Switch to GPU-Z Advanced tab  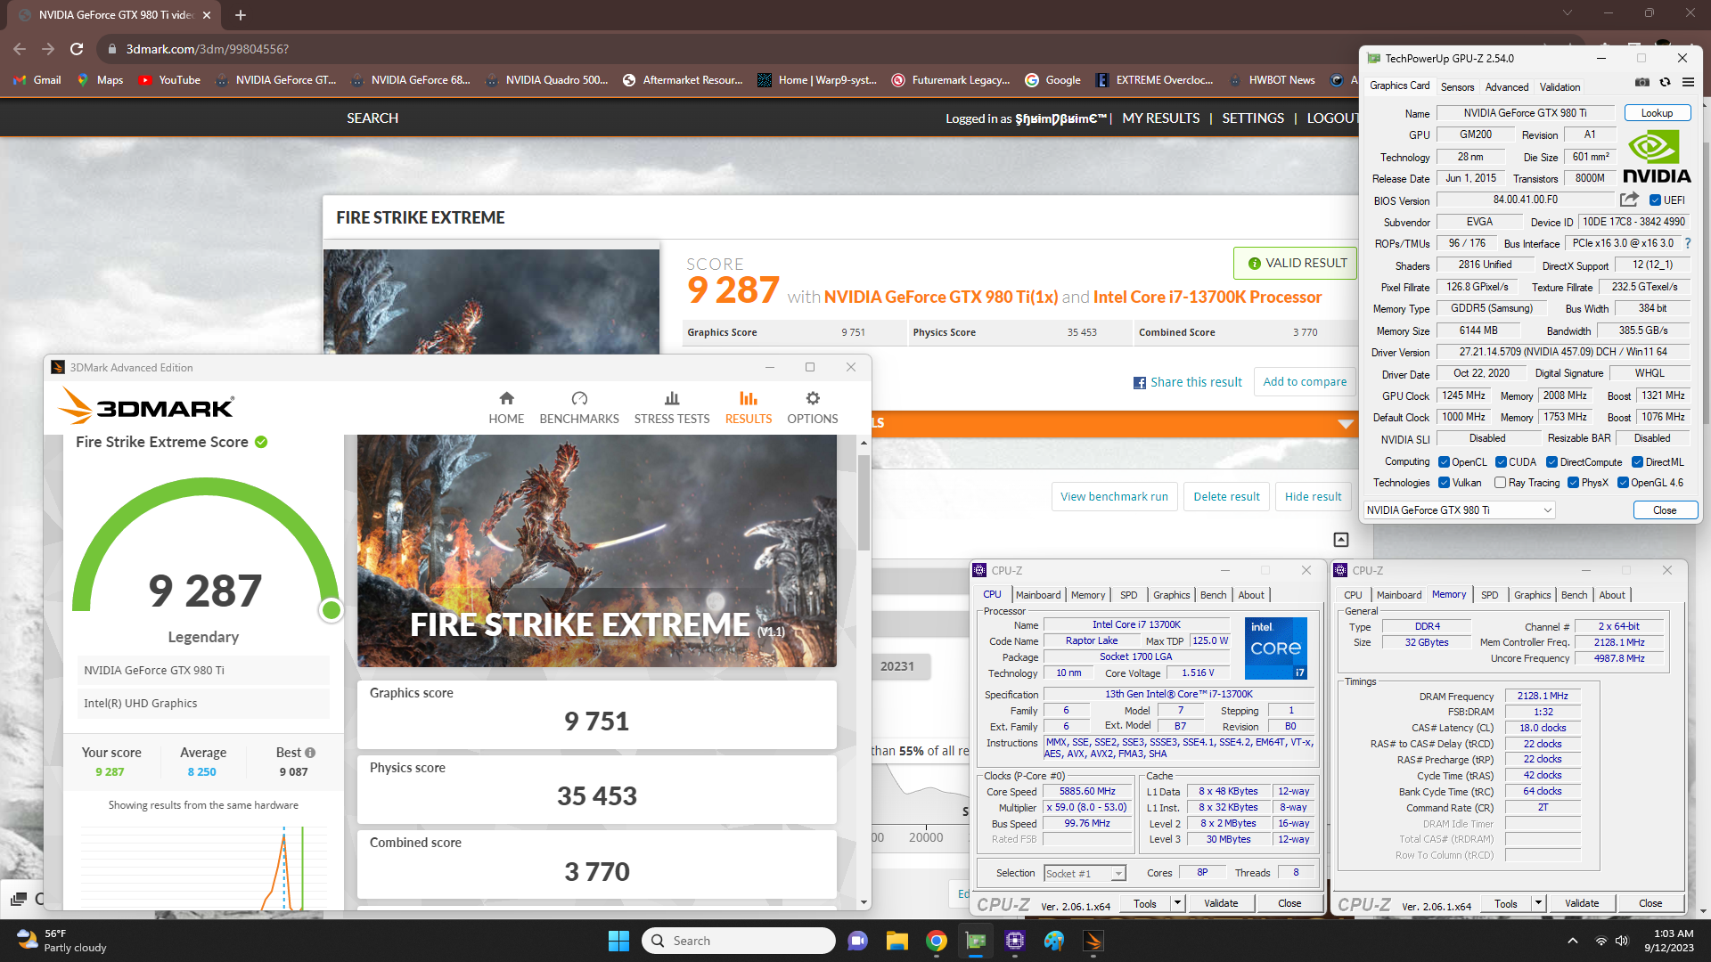[x=1507, y=87]
